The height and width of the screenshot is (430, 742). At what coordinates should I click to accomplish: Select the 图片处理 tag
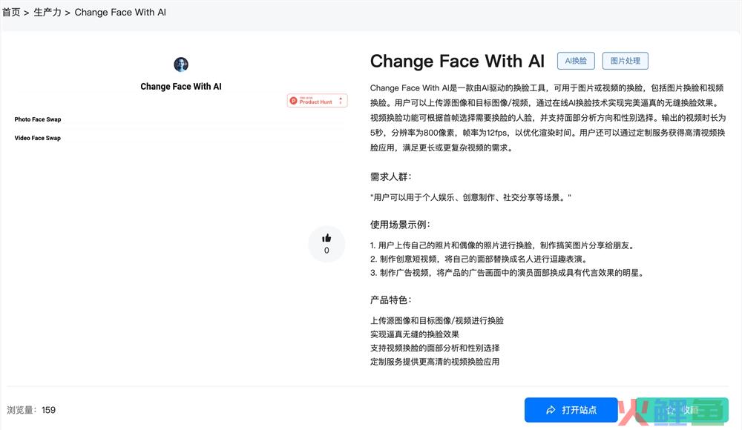coord(626,61)
